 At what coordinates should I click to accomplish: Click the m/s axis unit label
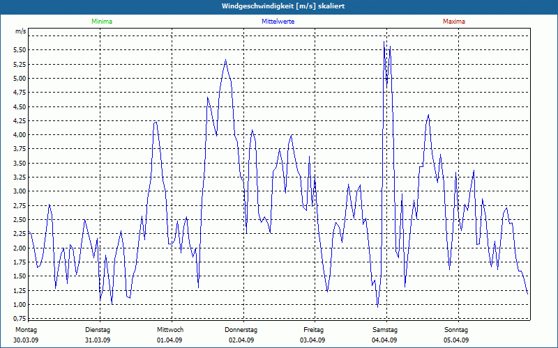(21, 31)
